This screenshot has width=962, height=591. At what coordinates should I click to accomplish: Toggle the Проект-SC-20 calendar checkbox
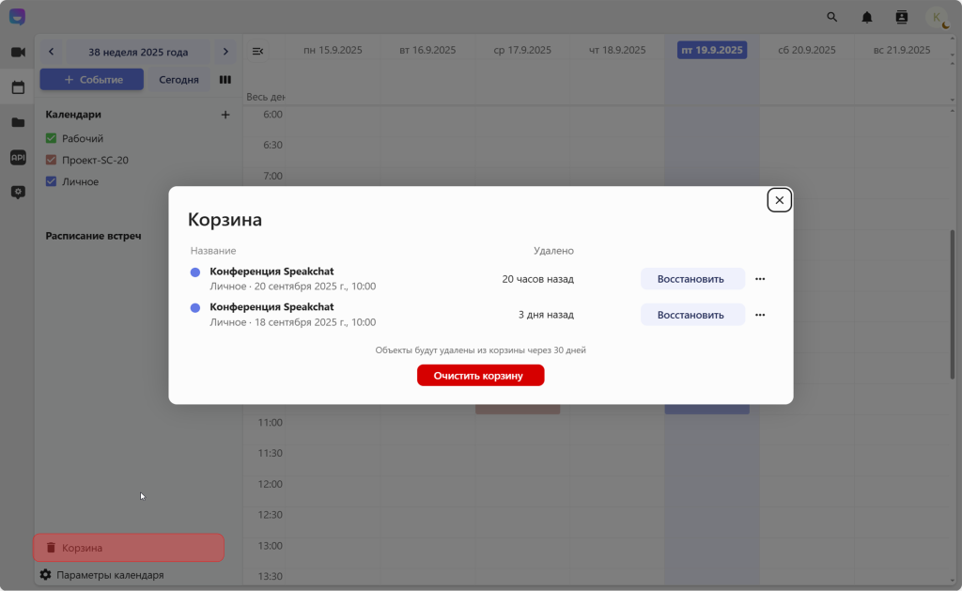click(x=52, y=160)
